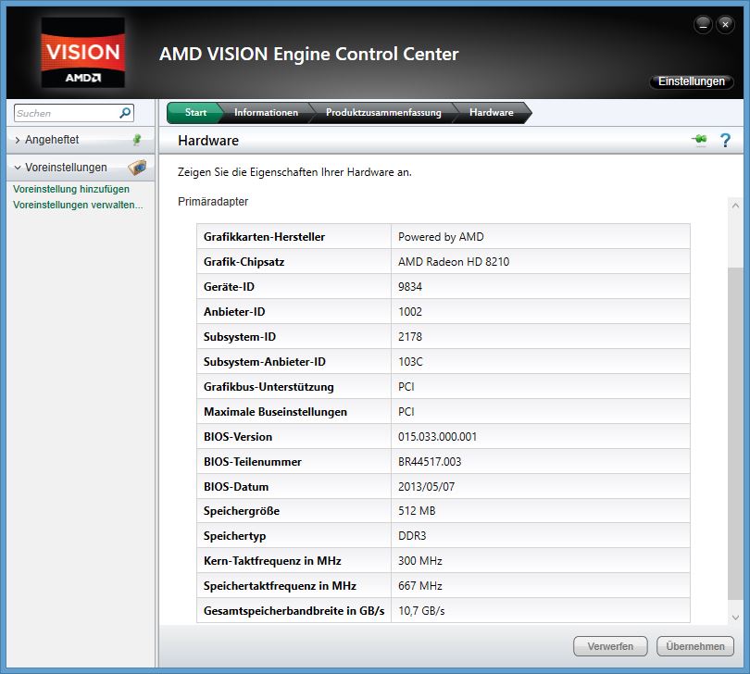The image size is (750, 674).
Task: Click Voreinstellung hinzufügen link
Action: point(71,189)
